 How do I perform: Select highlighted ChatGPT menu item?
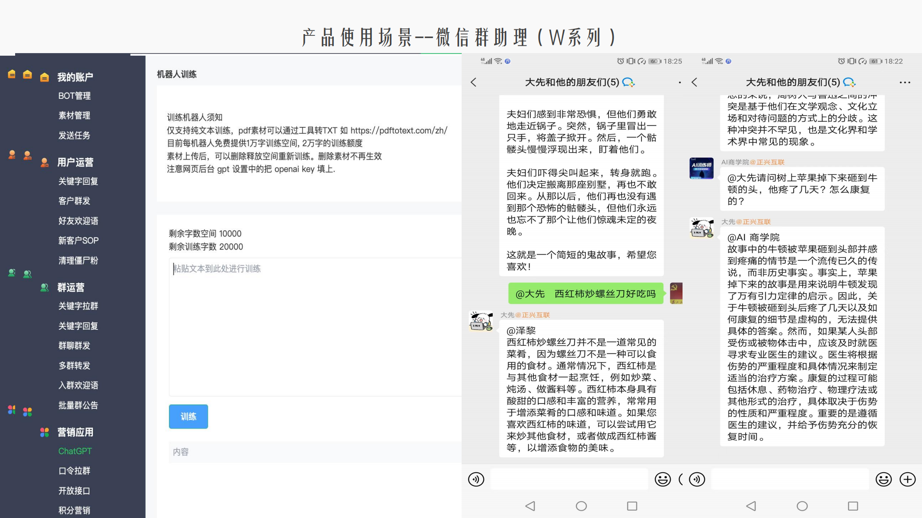point(75,451)
